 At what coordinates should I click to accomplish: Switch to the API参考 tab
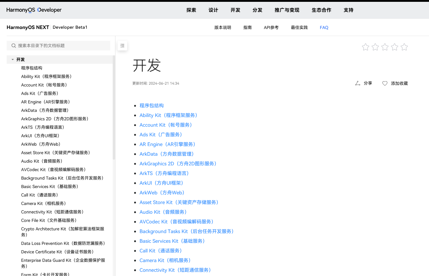click(x=271, y=28)
